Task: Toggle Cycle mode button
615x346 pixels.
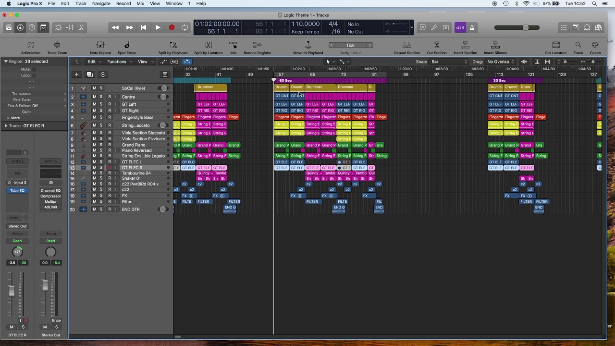Action: click(184, 28)
